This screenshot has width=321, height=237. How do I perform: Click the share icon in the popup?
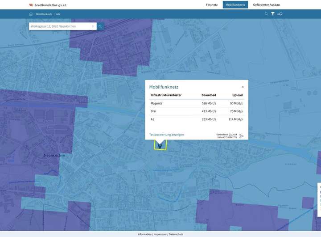pos(241,136)
